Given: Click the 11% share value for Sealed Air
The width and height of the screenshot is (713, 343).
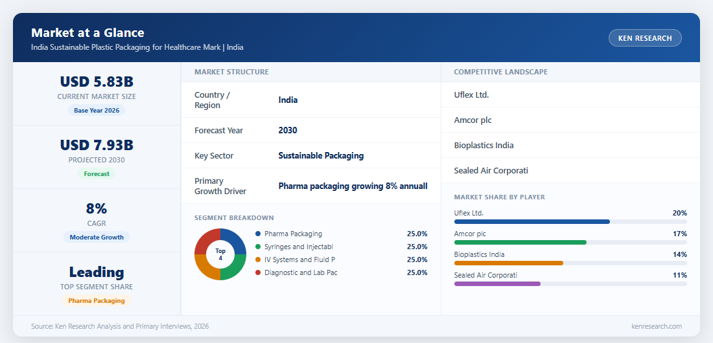Looking at the screenshot, I should pyautogui.click(x=680, y=275).
